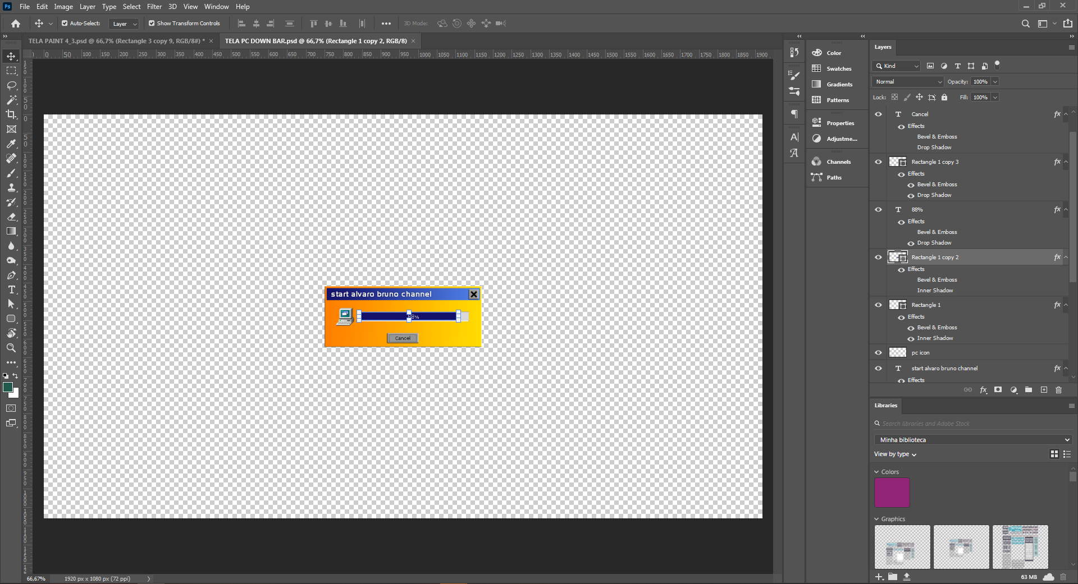Image resolution: width=1078 pixels, height=584 pixels.
Task: Open the Select menu
Action: (132, 7)
